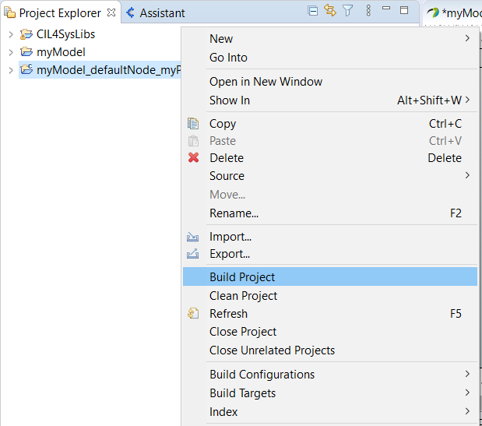Screen dimensions: 482x426
Task: Select the myModel project name
Action: click(x=61, y=52)
